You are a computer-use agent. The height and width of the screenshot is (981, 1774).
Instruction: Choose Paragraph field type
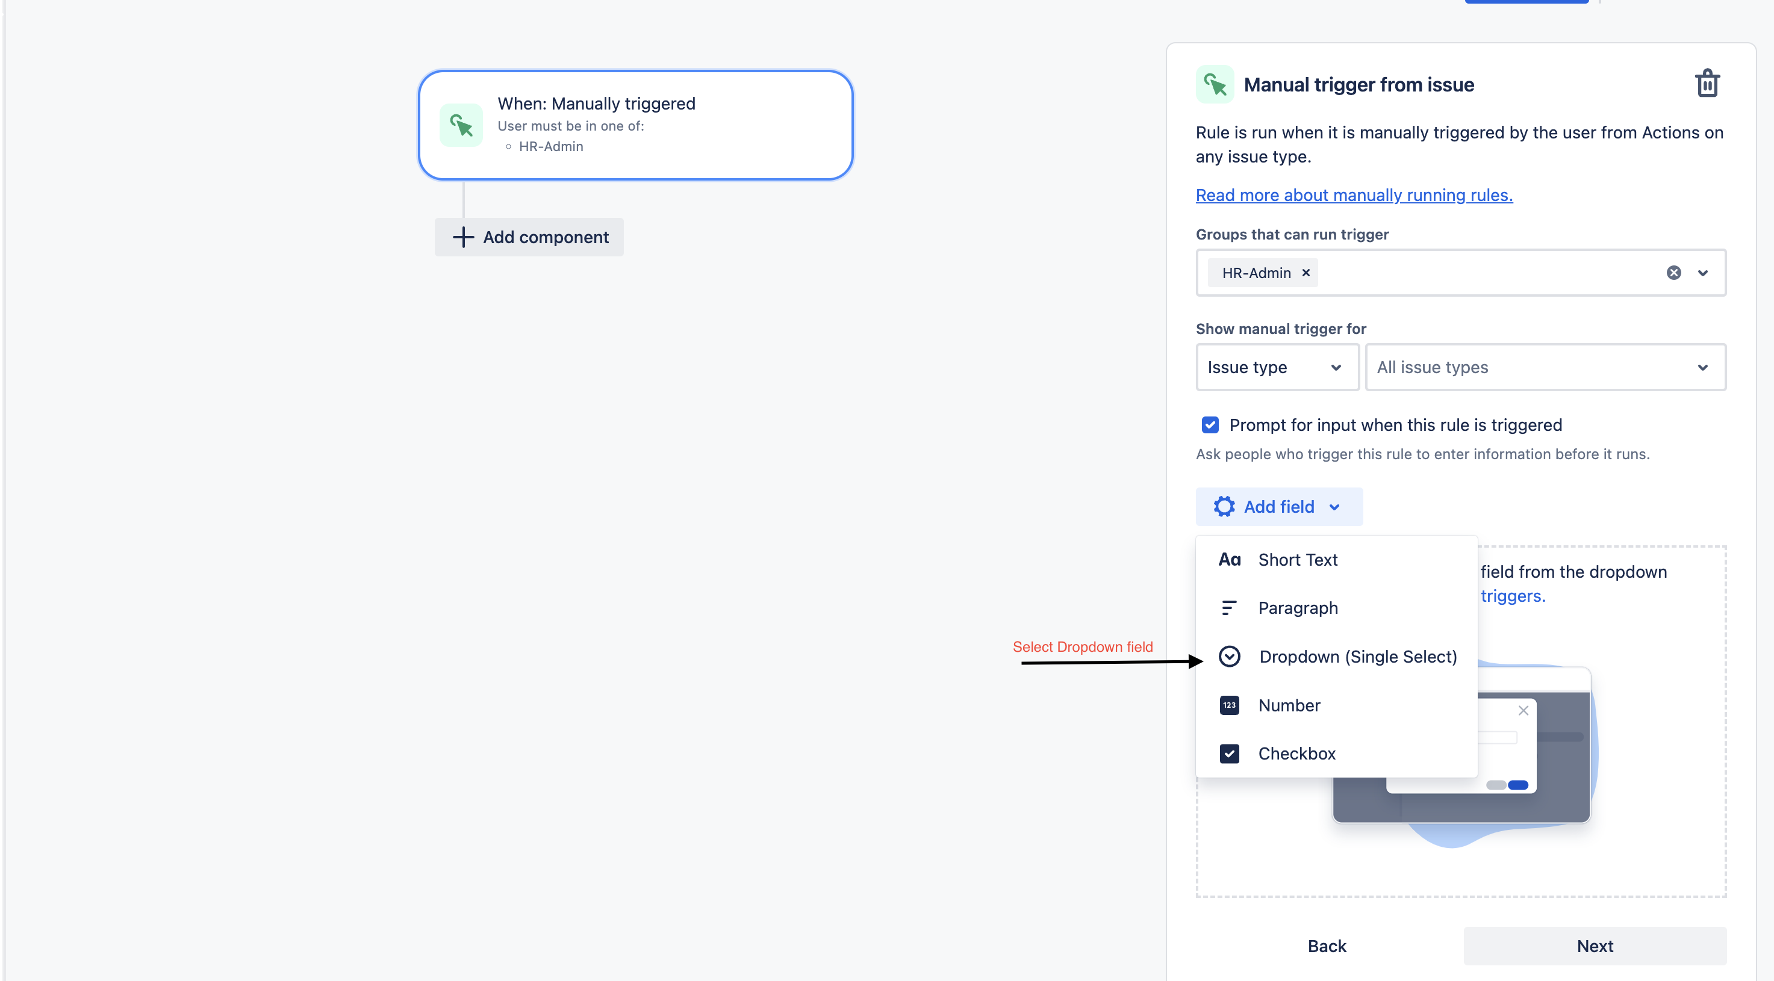(x=1298, y=608)
